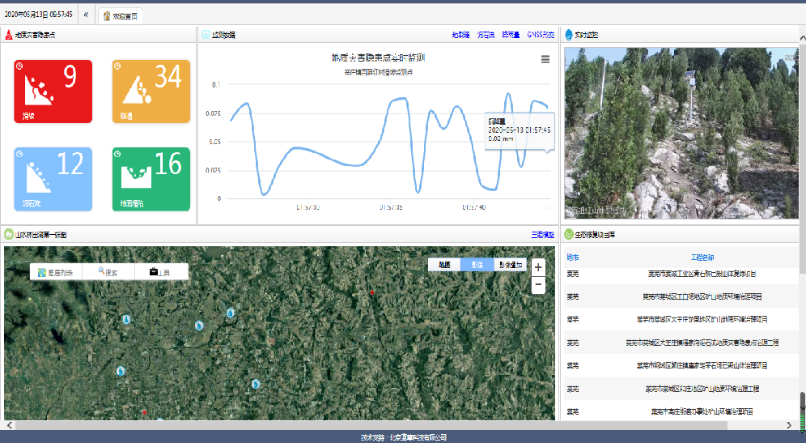The image size is (806, 443).
Task: Click the clock icon on the red 滑坡 card
Action: point(19,66)
